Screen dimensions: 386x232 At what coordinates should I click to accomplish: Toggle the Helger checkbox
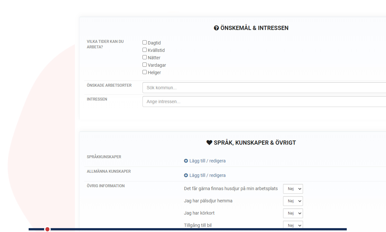[x=145, y=72]
